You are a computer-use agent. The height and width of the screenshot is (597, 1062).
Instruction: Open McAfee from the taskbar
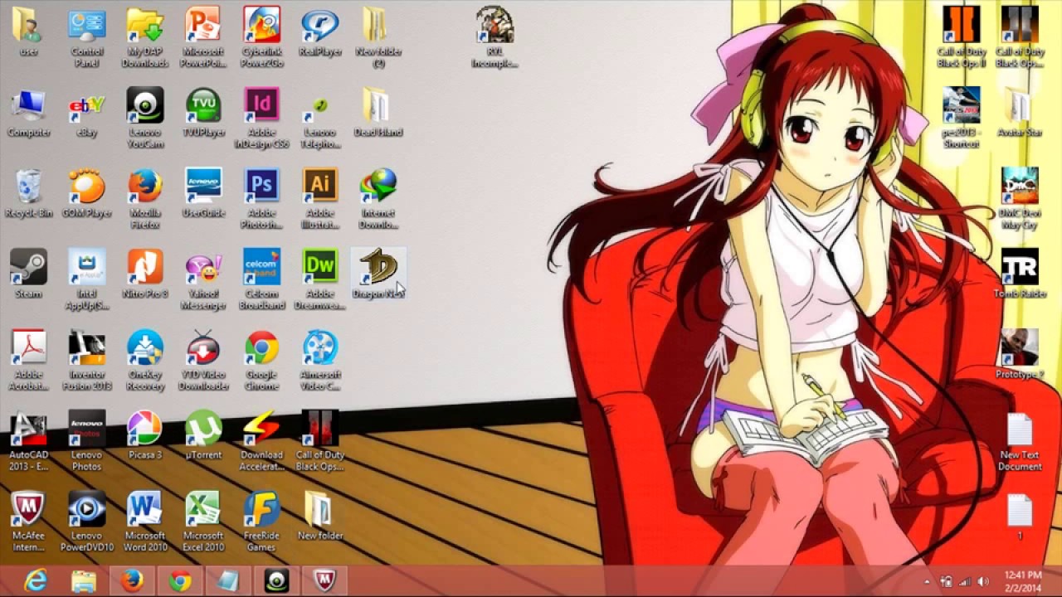click(324, 581)
